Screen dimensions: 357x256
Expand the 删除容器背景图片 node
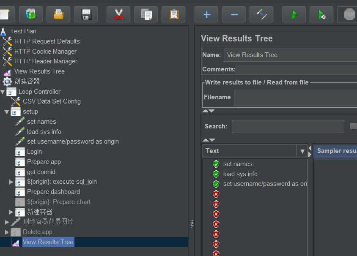pos(7,222)
